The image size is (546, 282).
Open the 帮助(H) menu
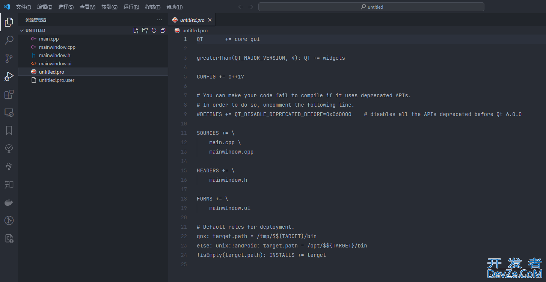175,7
